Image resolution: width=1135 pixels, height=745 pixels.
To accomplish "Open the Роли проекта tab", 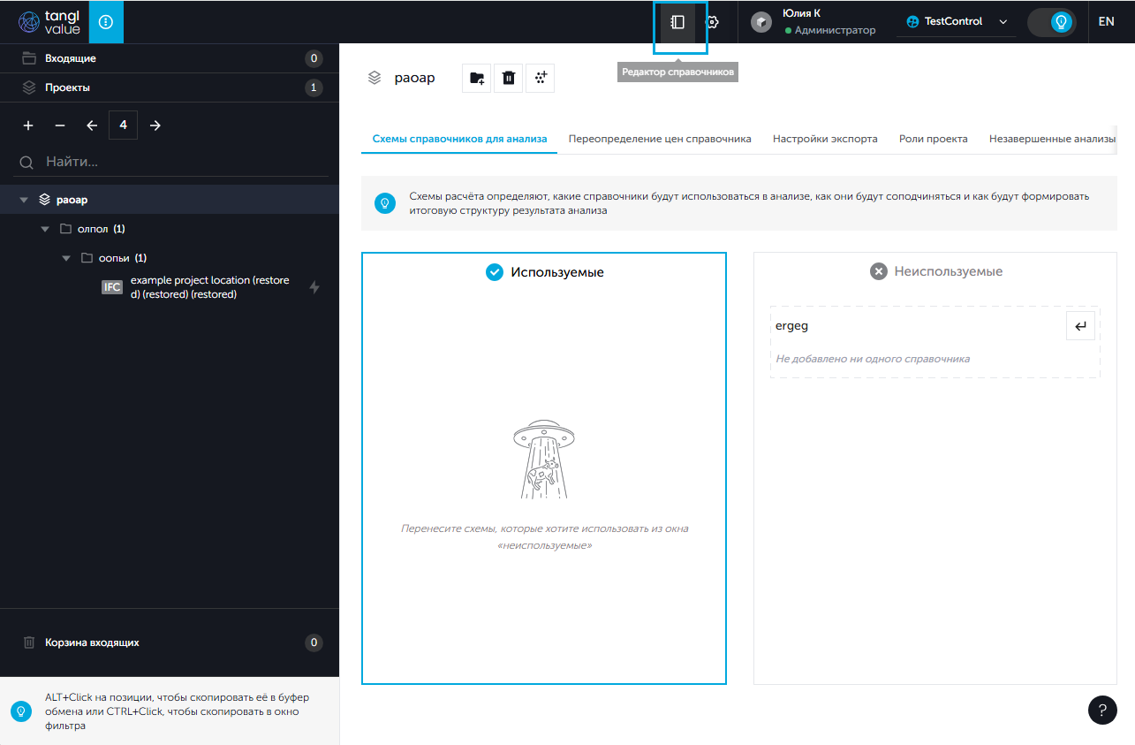I will point(933,139).
